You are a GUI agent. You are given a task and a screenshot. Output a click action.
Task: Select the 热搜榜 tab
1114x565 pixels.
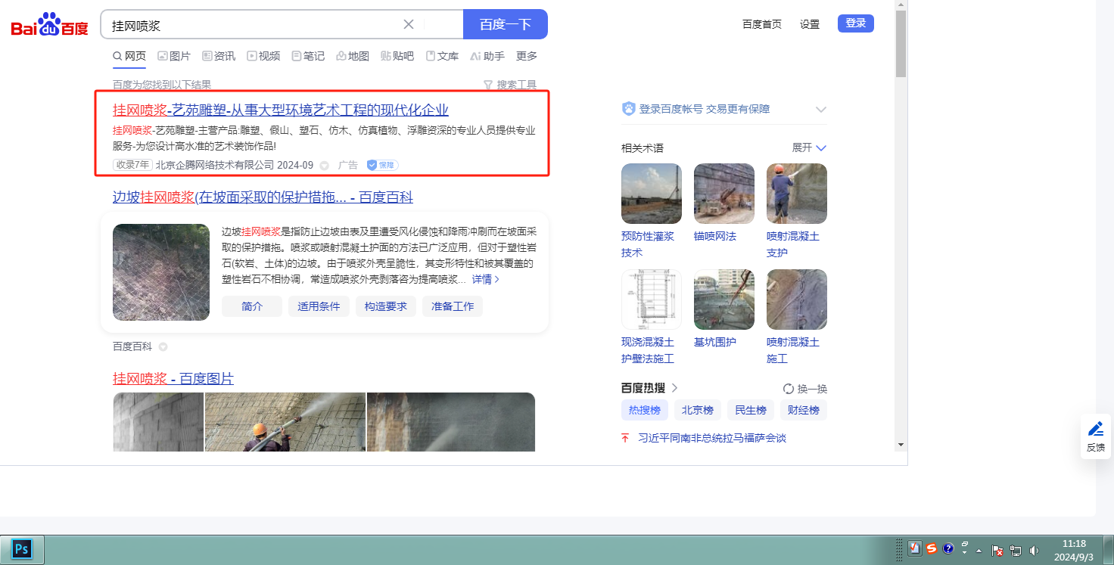[645, 410]
